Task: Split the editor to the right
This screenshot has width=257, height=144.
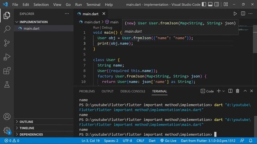Action: tap(243, 14)
